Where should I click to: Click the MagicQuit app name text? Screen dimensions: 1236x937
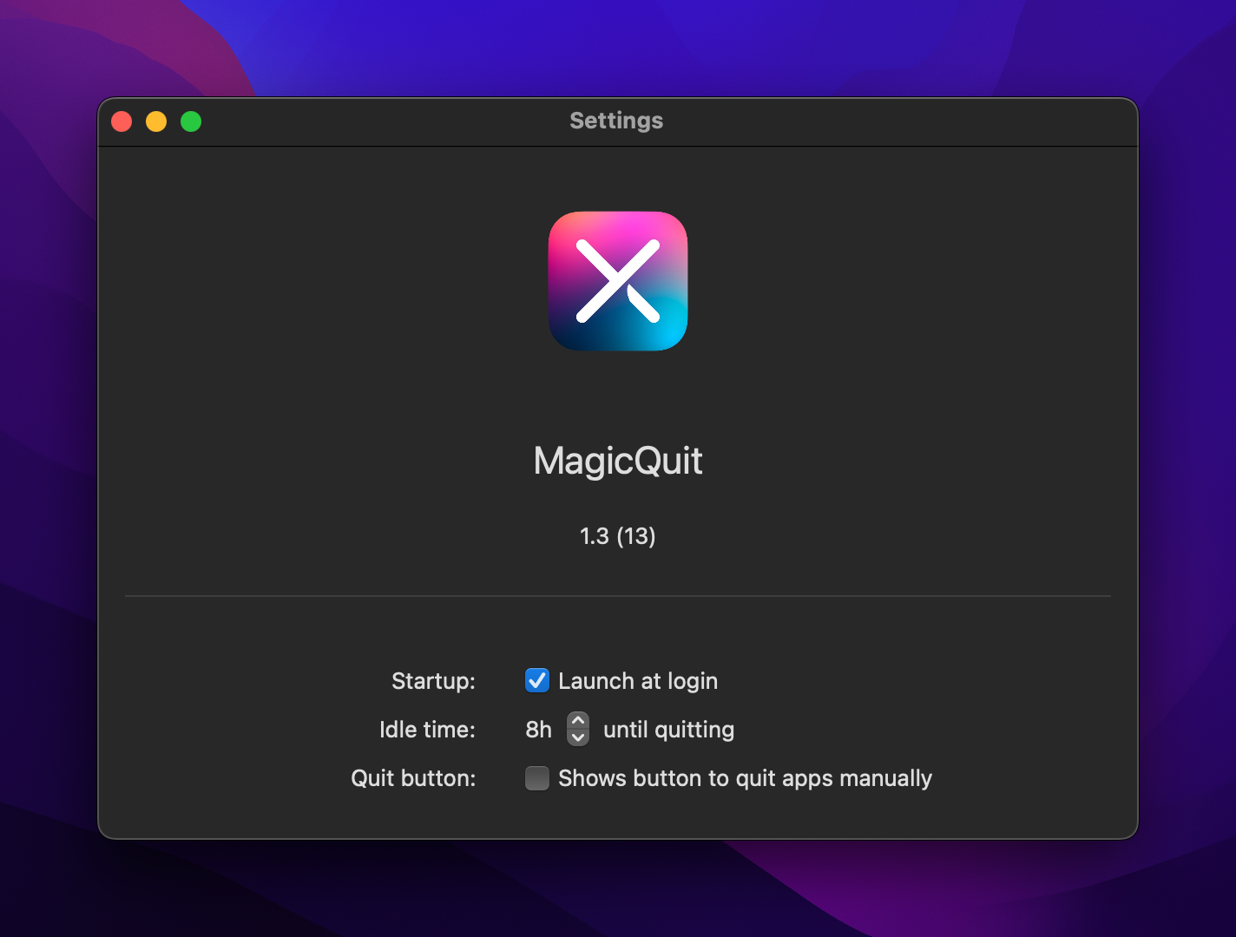point(618,461)
